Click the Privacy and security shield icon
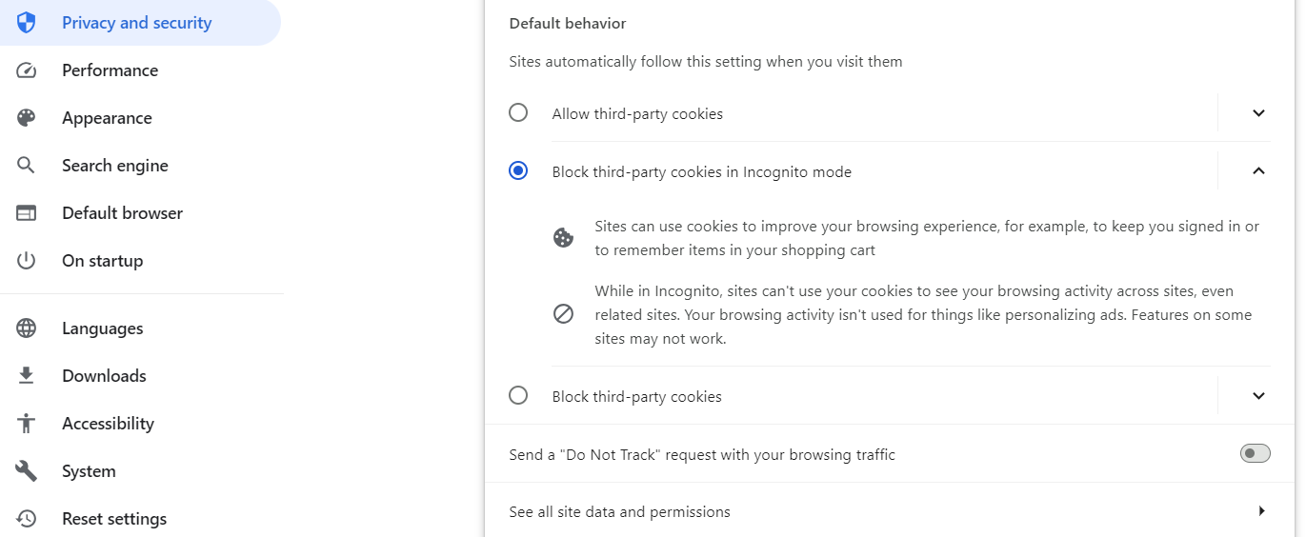This screenshot has height=537, width=1306. [27, 23]
